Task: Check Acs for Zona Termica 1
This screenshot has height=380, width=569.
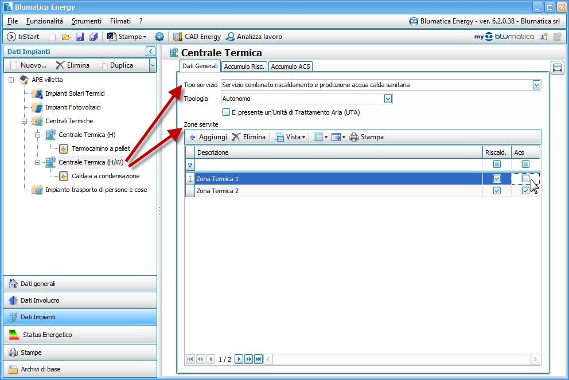Action: click(525, 179)
